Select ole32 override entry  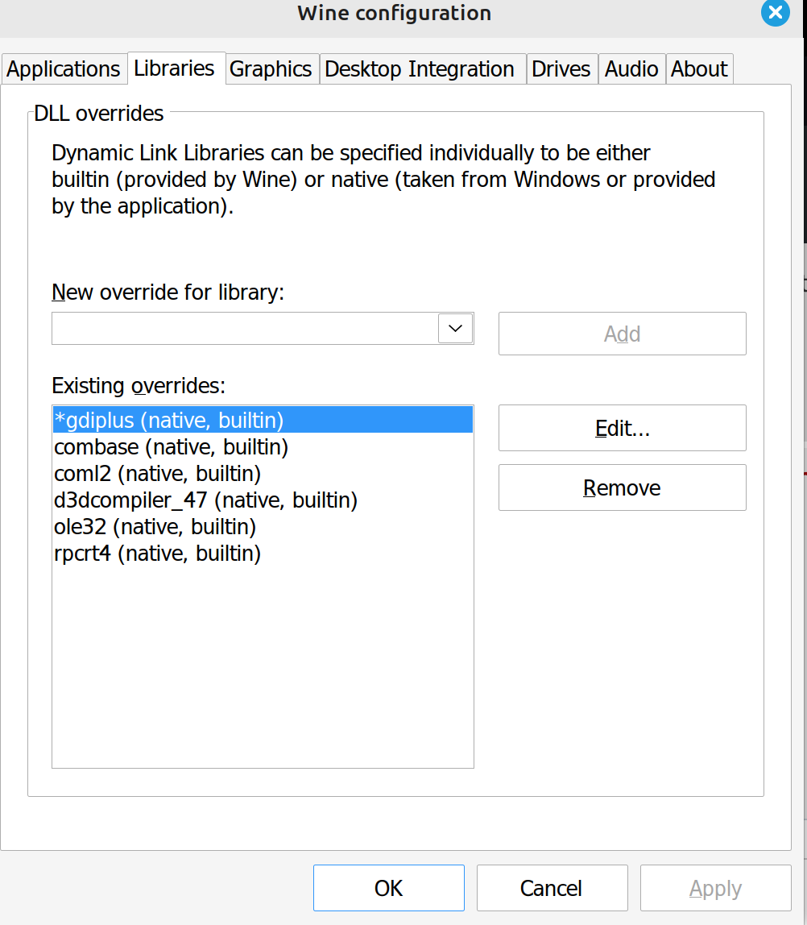[x=263, y=527]
